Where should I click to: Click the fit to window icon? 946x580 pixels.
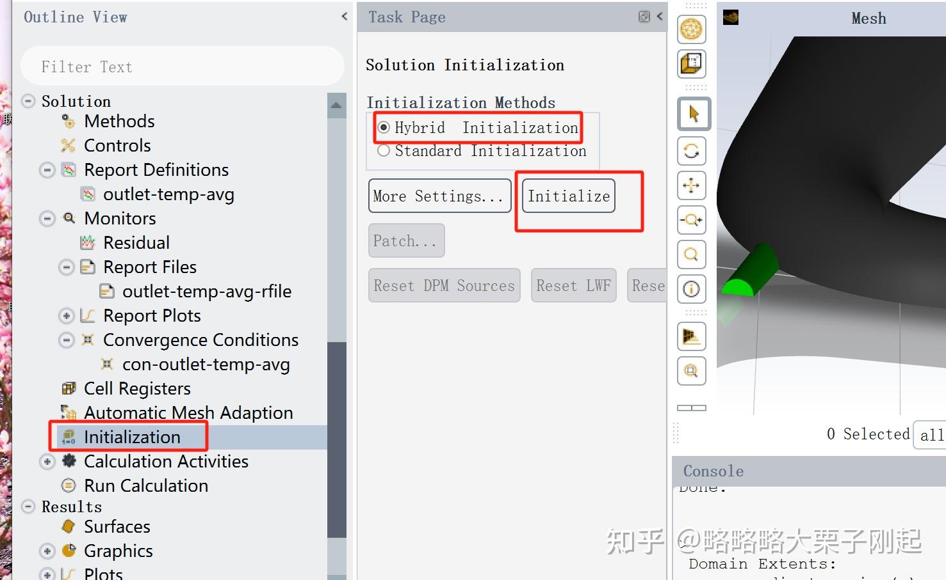(x=691, y=371)
